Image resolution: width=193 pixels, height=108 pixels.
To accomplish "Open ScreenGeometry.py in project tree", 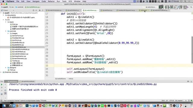I will point(19,58).
